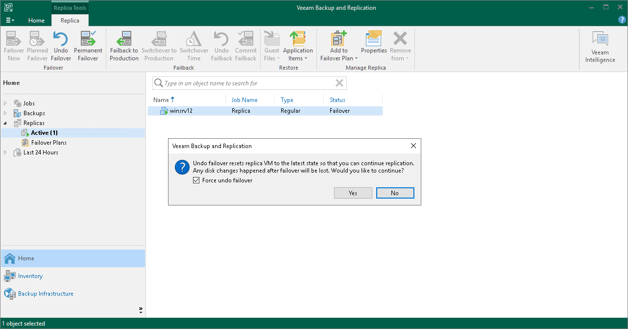Sort replicas by the Name column header
Screen dimensions: 628x329
pos(162,100)
